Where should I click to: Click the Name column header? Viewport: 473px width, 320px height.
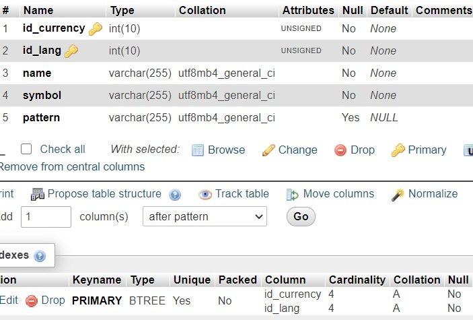click(x=38, y=10)
